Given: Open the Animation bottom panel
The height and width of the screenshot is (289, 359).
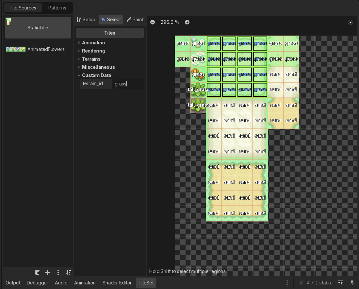Looking at the screenshot, I should [85, 283].
